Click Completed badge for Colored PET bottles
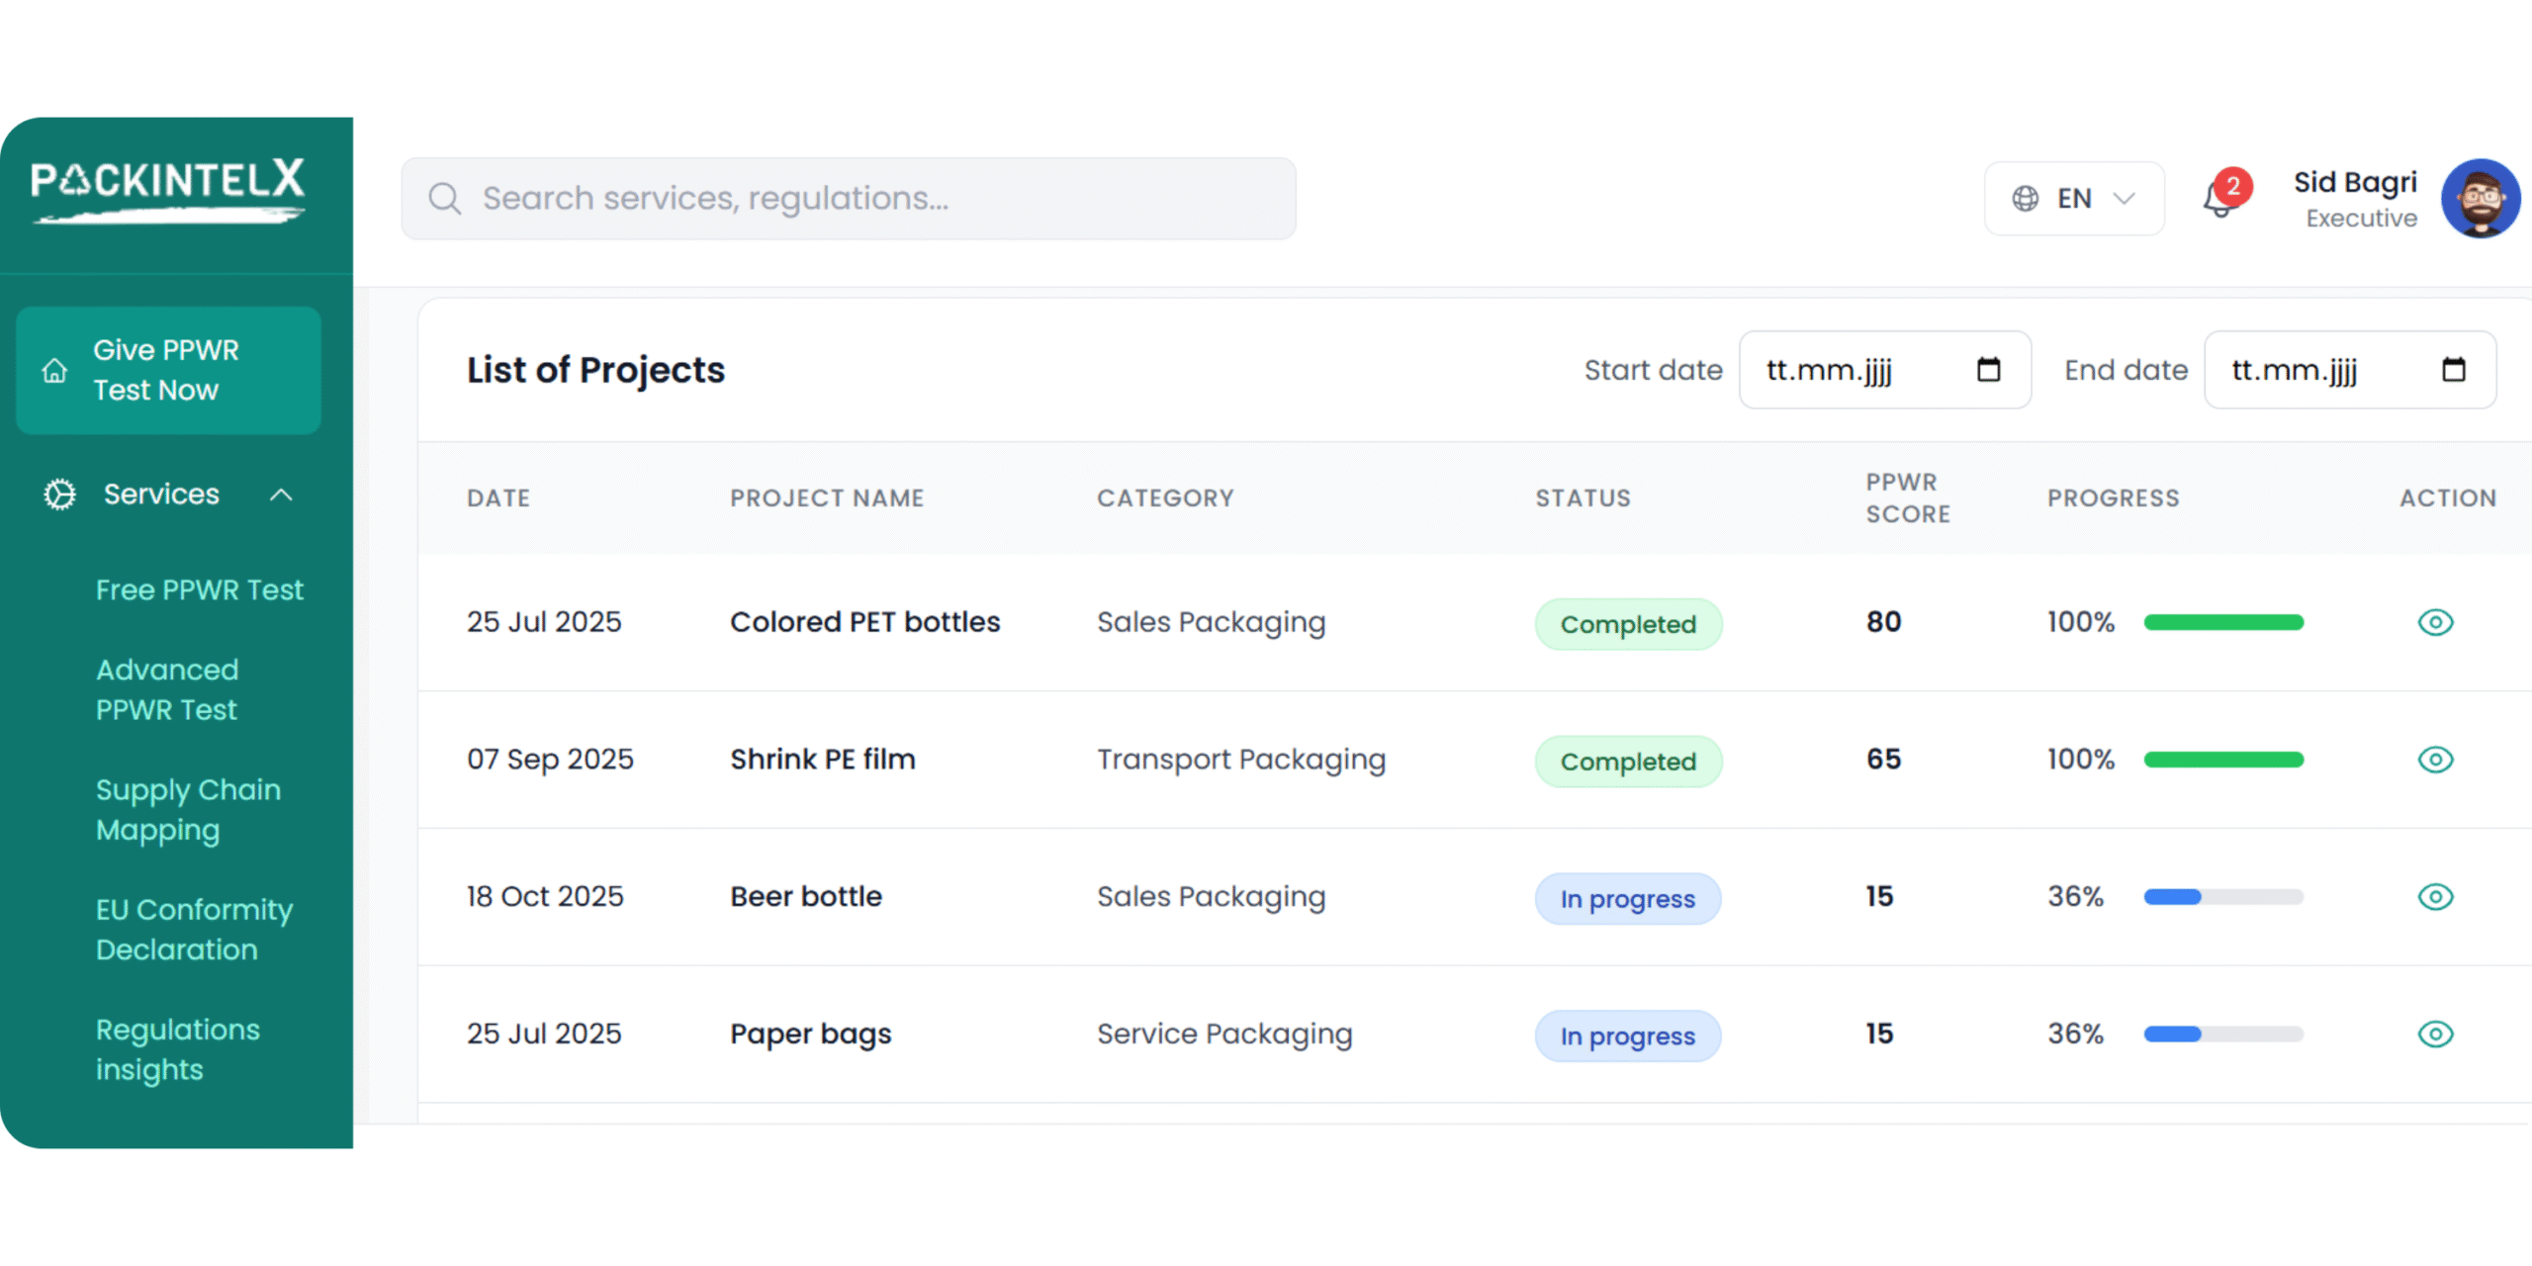 pos(1628,624)
